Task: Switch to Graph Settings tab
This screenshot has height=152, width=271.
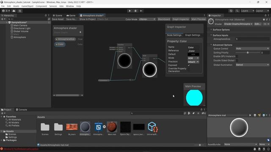Action: pos(192,35)
